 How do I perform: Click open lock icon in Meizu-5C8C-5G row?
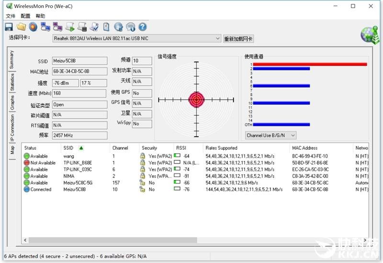(x=142, y=183)
